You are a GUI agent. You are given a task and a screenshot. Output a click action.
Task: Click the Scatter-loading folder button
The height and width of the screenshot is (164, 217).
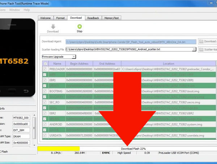click(208, 49)
